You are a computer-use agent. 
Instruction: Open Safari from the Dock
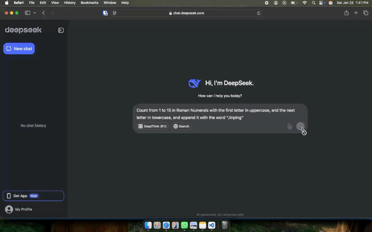[166, 225]
